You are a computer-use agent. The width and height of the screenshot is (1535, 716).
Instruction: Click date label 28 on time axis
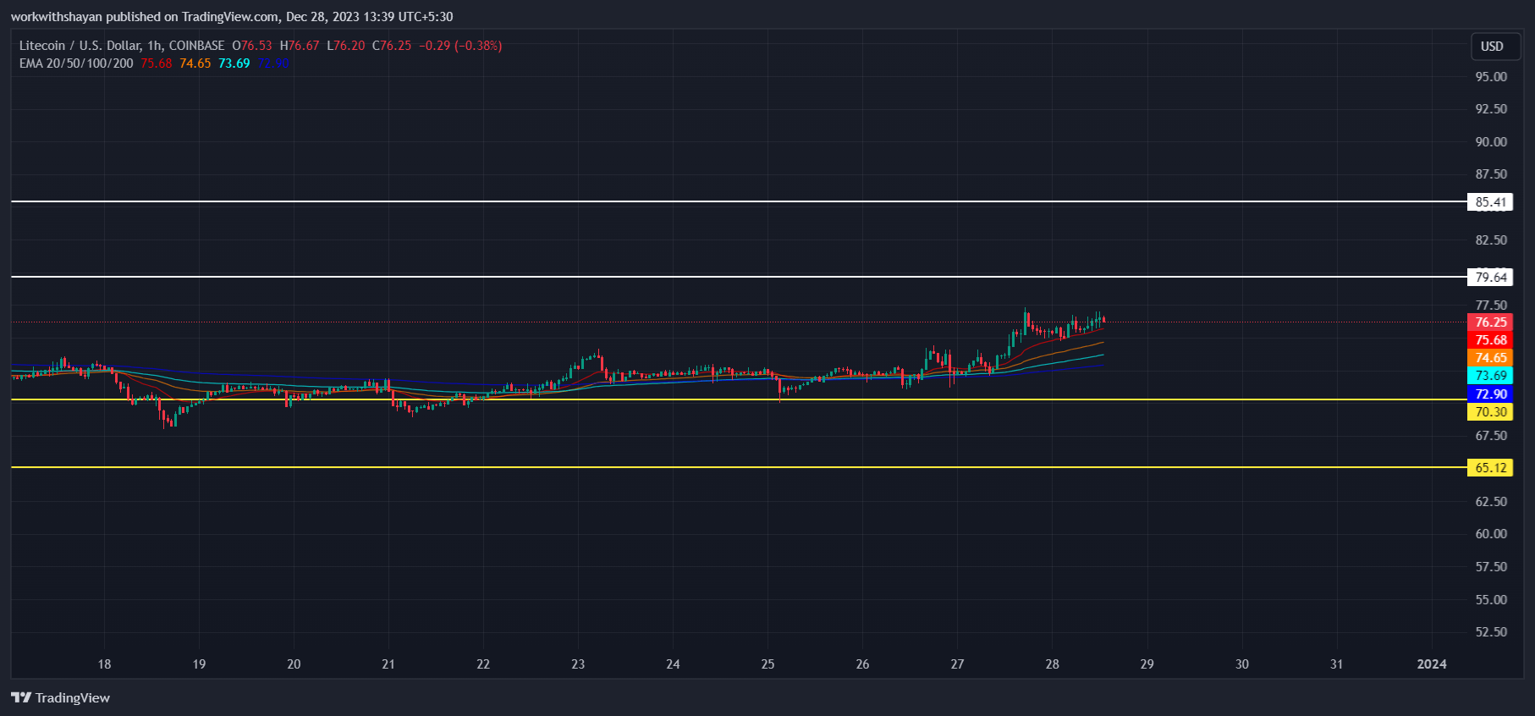tap(1052, 664)
